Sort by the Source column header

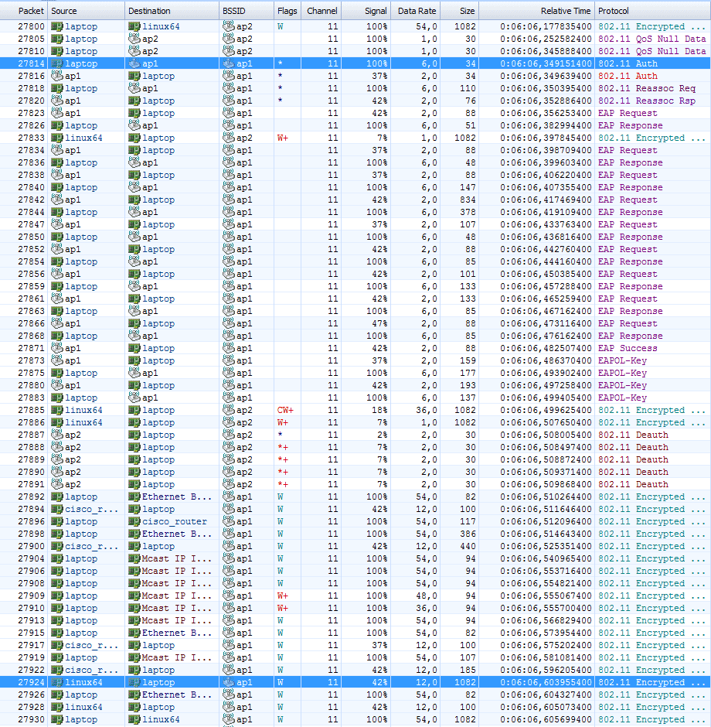click(86, 11)
